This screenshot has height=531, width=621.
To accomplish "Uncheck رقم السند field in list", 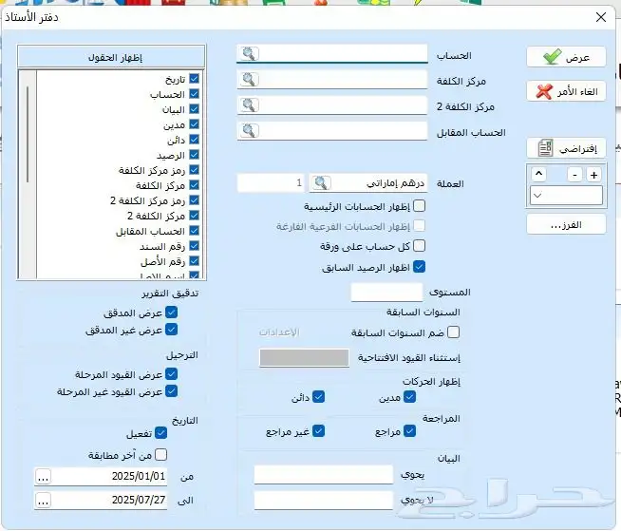I will (194, 246).
